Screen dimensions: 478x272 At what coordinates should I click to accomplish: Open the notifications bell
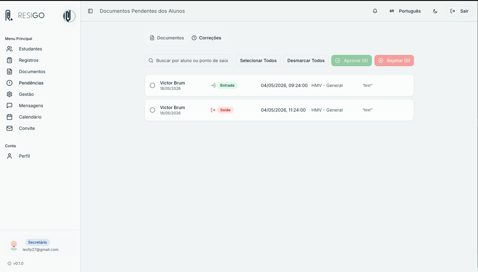pos(375,11)
